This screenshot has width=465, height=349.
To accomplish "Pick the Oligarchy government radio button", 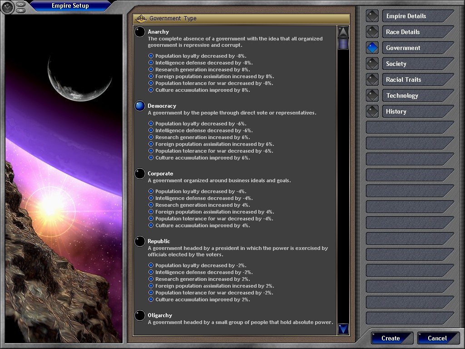I will tap(140, 315).
